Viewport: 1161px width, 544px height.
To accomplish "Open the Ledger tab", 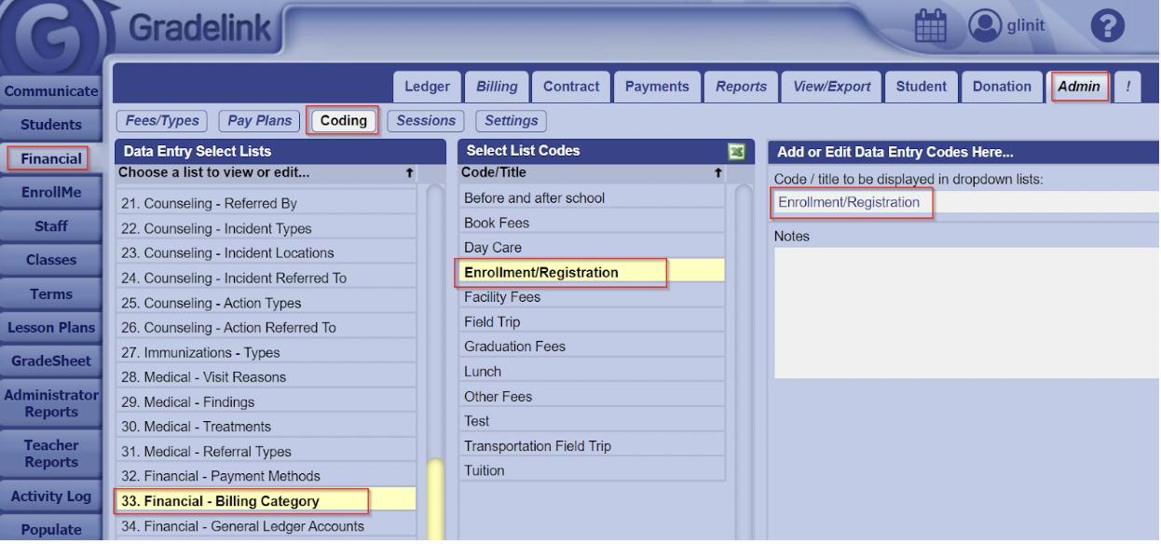I will coord(427,87).
